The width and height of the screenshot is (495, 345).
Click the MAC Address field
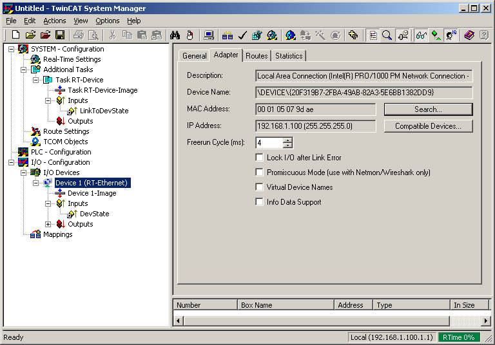coord(316,109)
